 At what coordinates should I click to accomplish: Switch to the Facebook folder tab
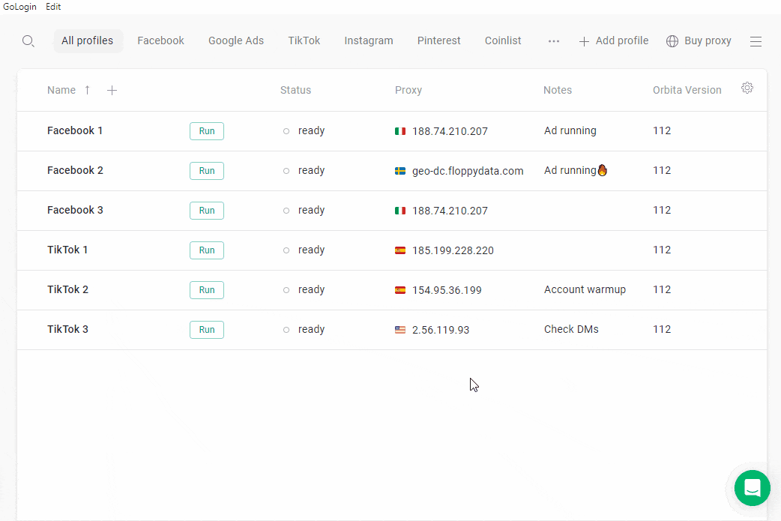click(161, 40)
